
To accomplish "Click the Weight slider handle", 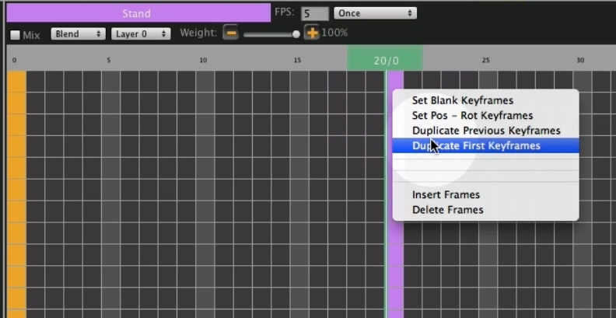I will pos(296,34).
